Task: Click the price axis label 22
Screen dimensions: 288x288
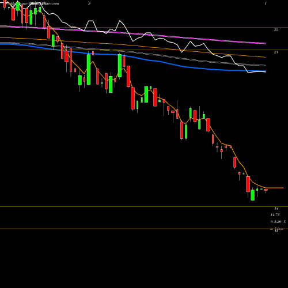Action: tap(276, 30)
